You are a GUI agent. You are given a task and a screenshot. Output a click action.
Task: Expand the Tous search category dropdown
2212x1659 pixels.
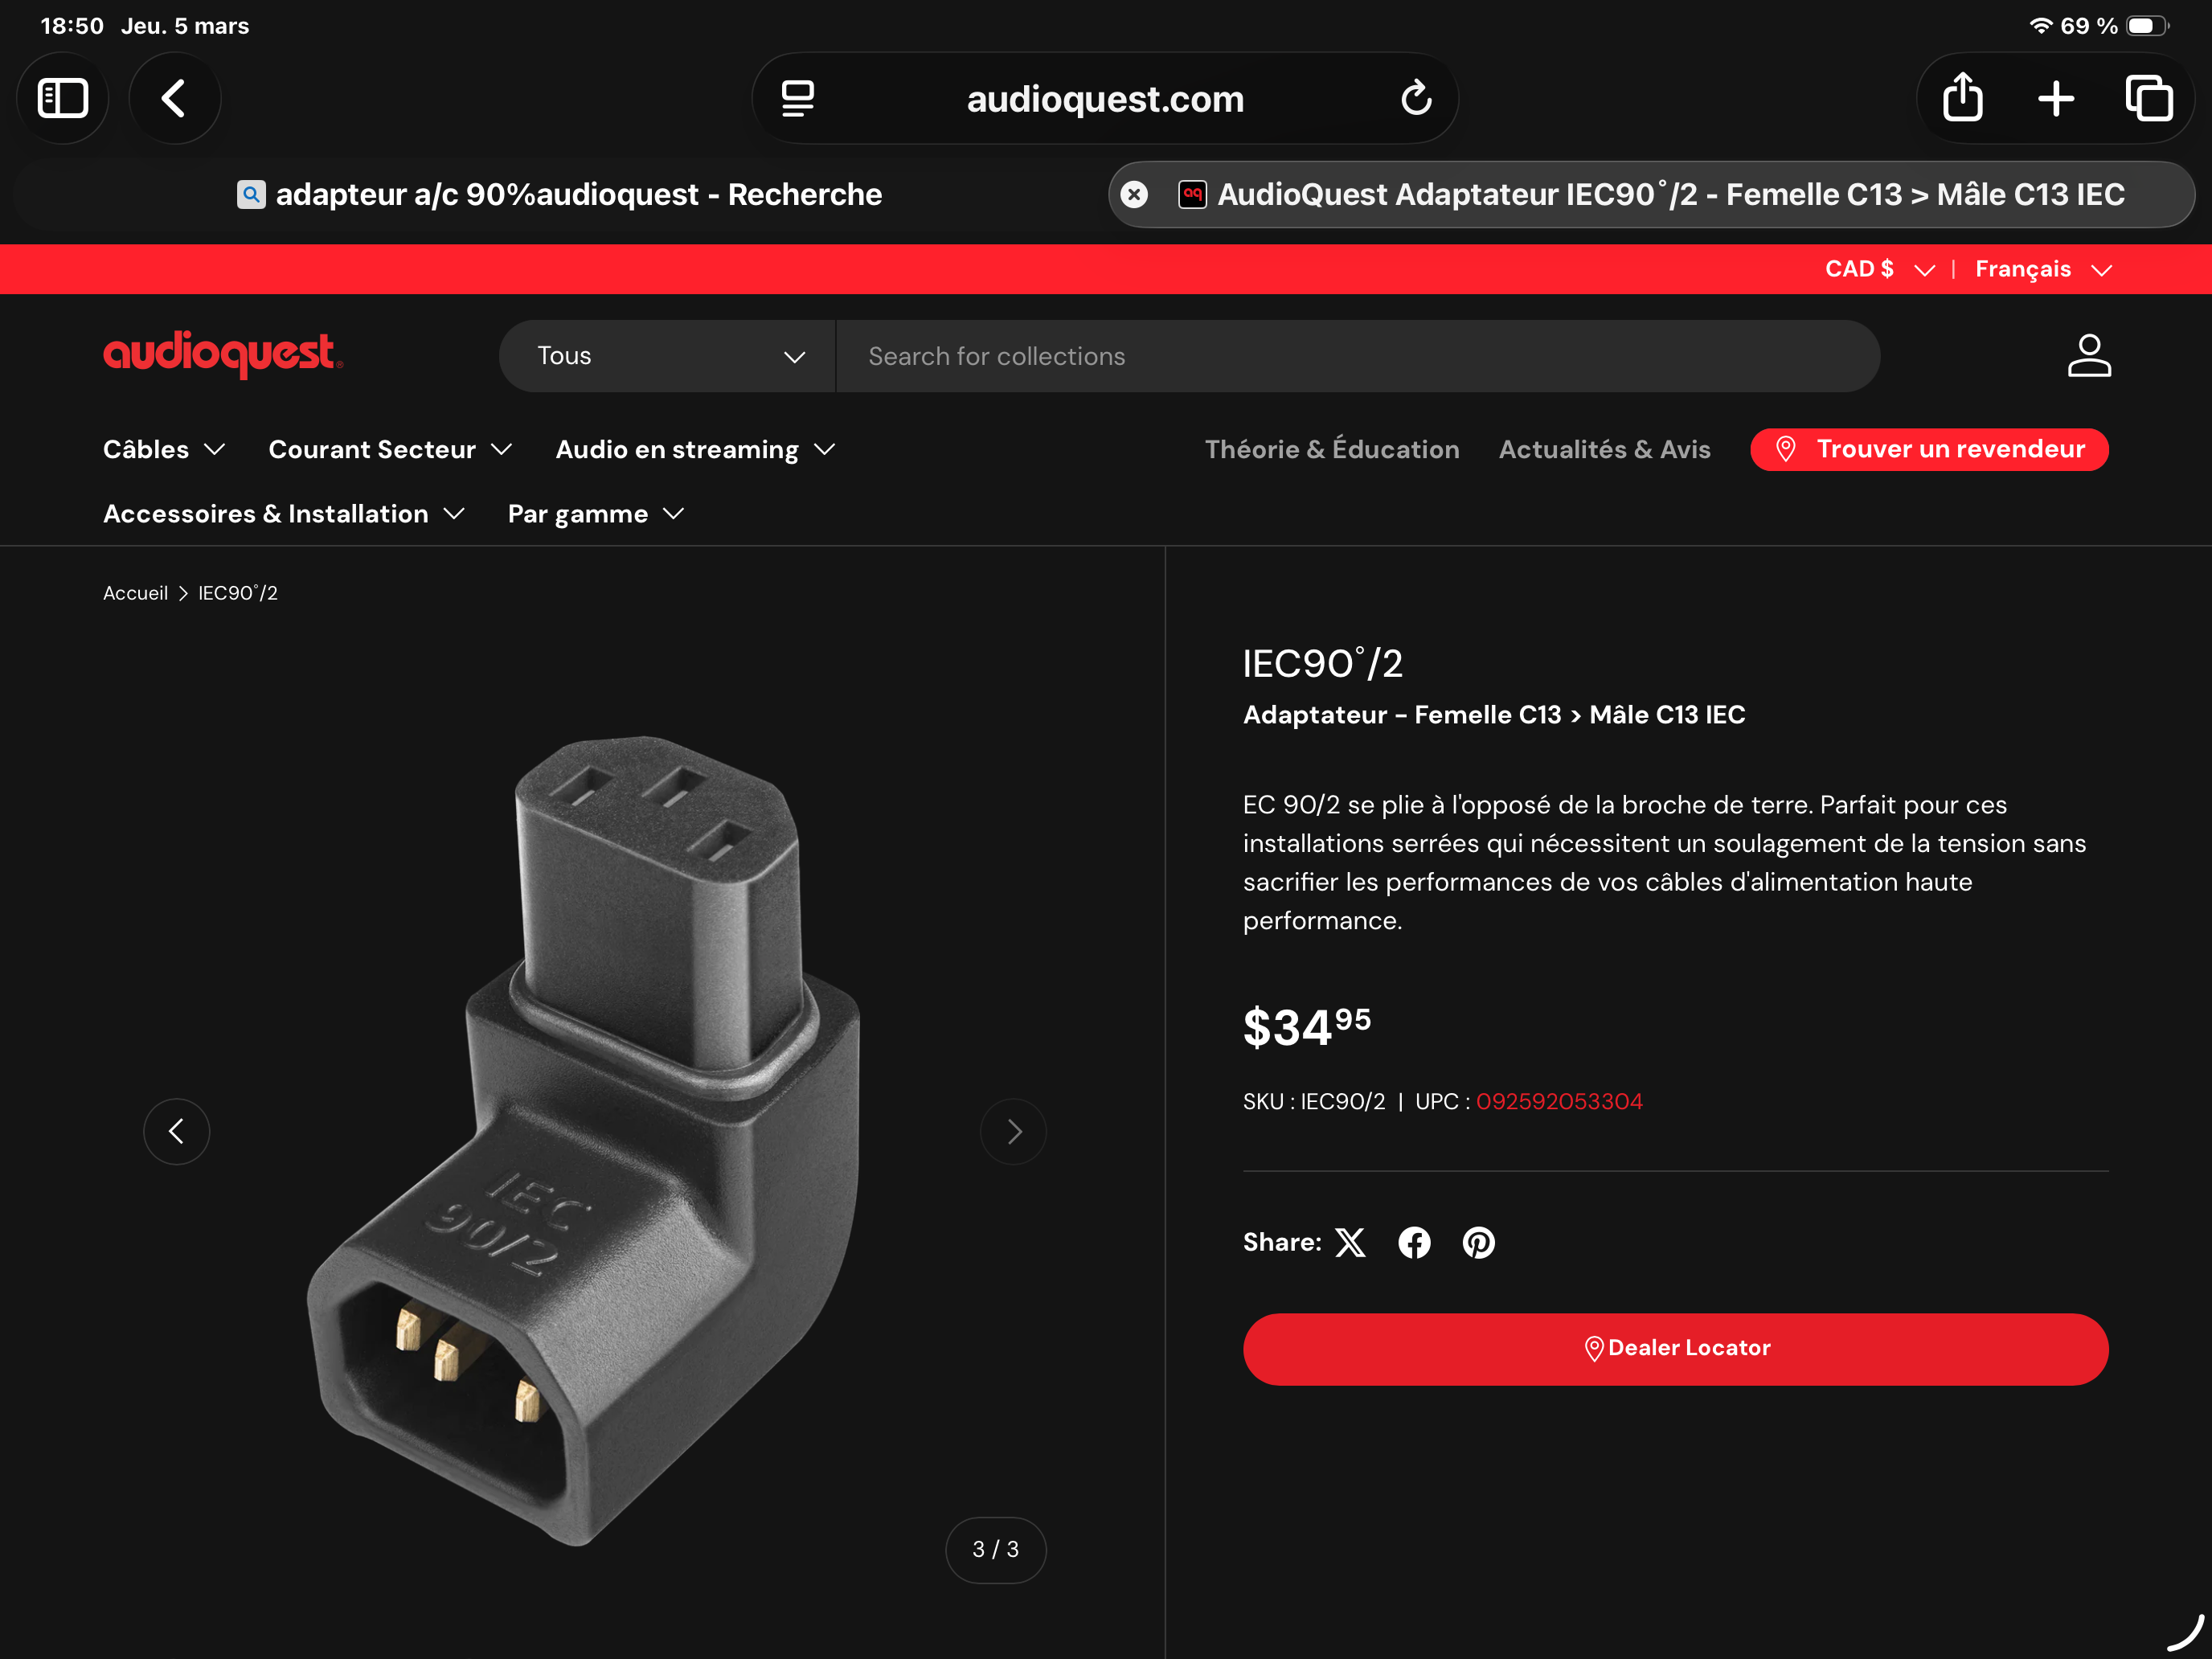(667, 356)
